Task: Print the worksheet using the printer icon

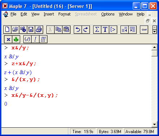Action: pos(39,30)
